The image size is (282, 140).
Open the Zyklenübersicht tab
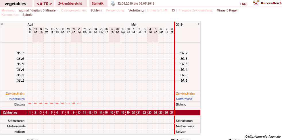pyautogui.click(x=70, y=3)
